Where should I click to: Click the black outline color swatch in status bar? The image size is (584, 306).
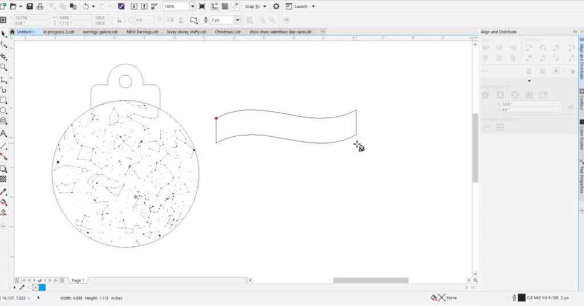[521, 297]
